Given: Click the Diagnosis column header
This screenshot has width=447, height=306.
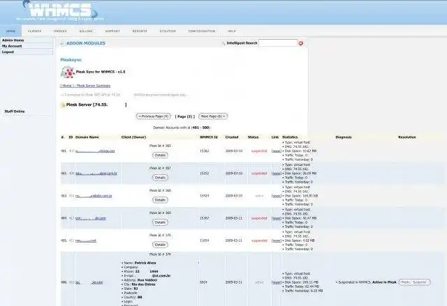Looking at the screenshot, I should 344,137.
